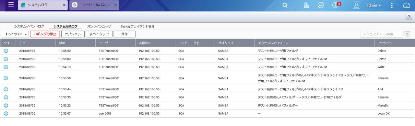Select the Add action cell
Viewport: 415px width, 126px height.
click(x=380, y=89)
